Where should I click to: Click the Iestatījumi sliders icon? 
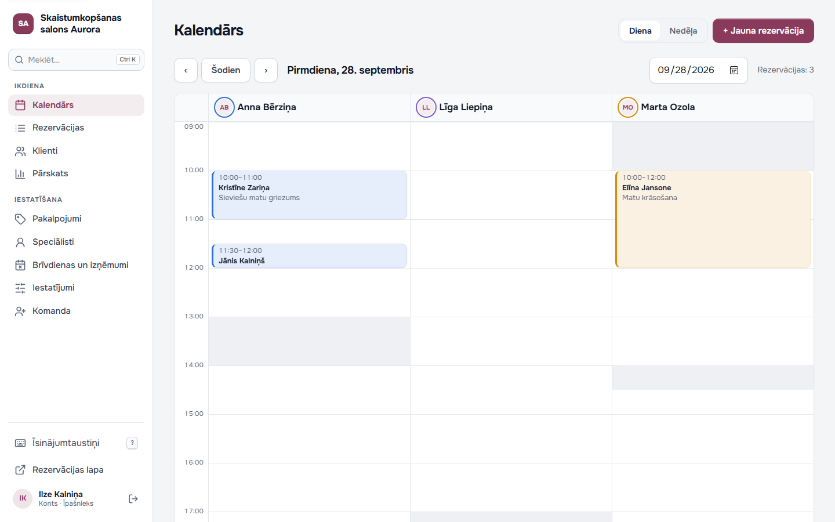tap(20, 288)
